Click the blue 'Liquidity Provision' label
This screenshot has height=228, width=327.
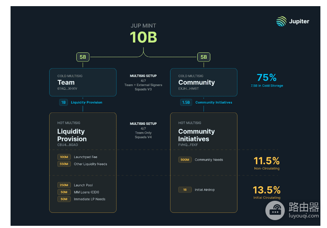pos(87,102)
